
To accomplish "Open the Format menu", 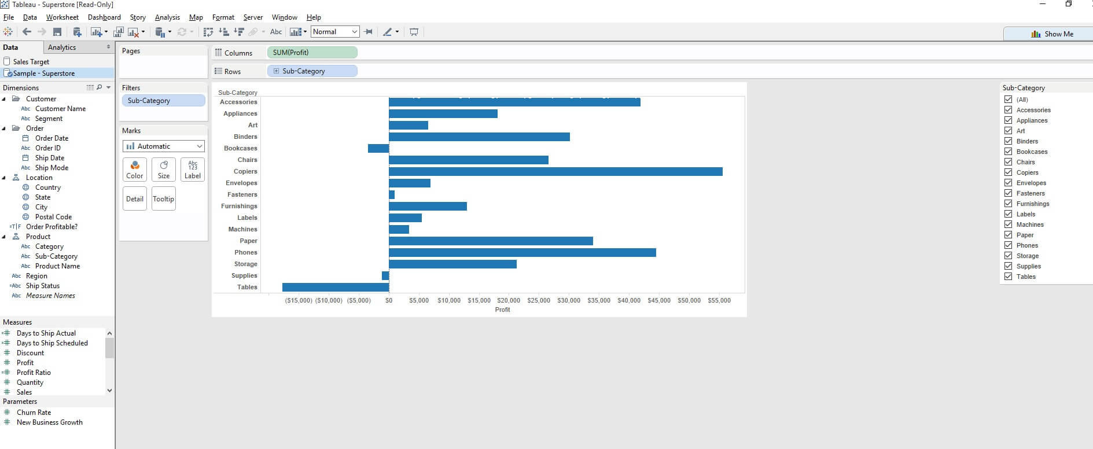I will (x=223, y=17).
